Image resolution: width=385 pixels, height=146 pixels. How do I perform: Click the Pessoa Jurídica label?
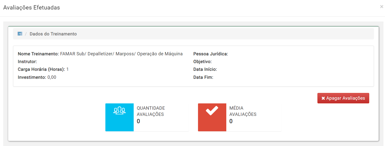(x=211, y=54)
